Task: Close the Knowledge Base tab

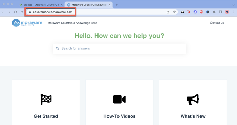Action: [109, 5]
